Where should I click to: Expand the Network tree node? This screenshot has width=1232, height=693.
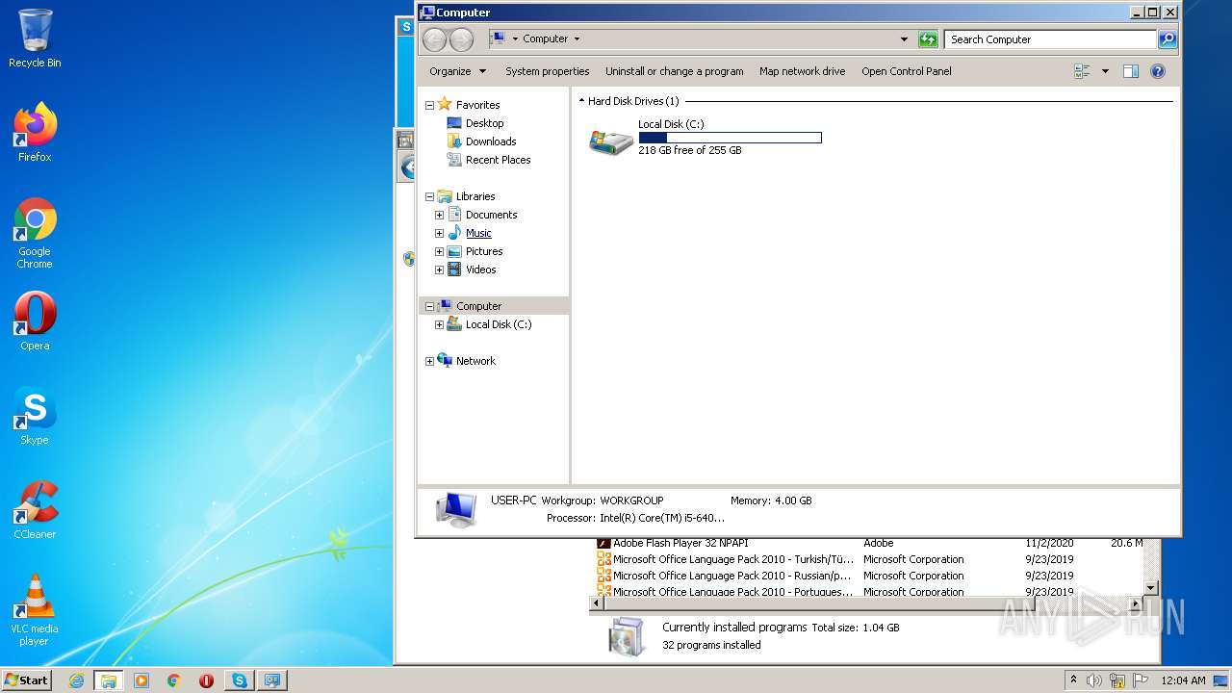tap(429, 361)
